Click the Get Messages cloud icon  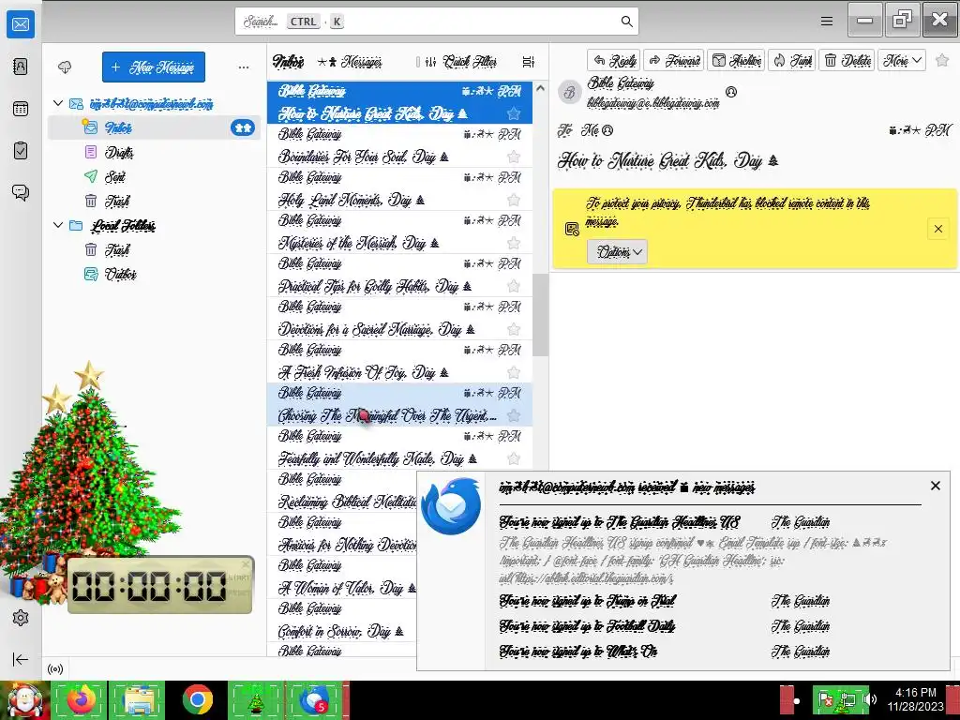point(65,67)
